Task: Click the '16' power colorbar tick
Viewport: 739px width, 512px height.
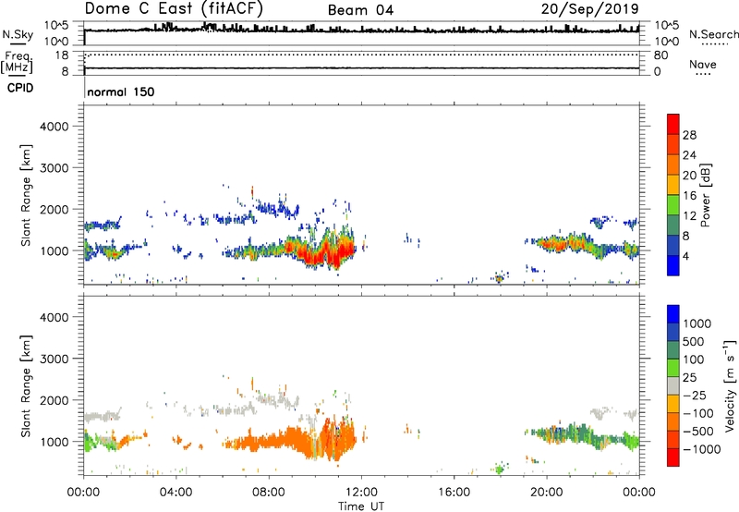Action: [689, 196]
